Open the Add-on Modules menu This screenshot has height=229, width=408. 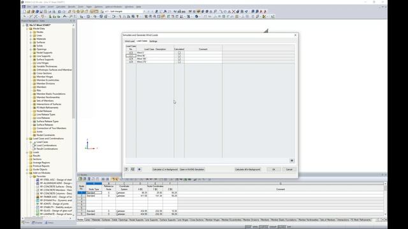(x=113, y=7)
